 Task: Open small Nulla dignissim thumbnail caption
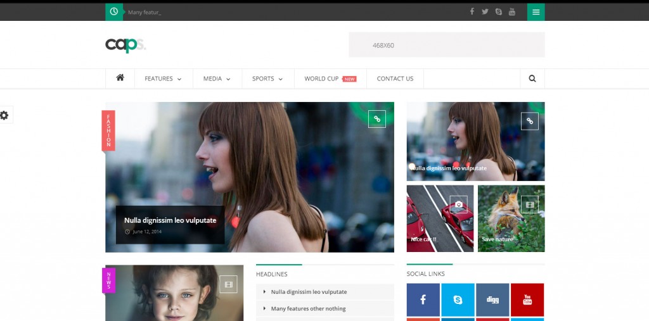point(449,168)
